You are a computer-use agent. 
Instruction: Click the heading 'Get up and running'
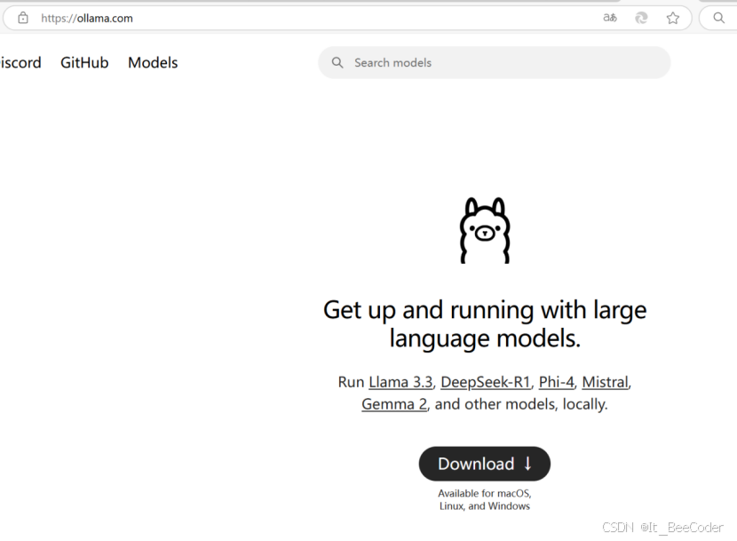pos(485,324)
